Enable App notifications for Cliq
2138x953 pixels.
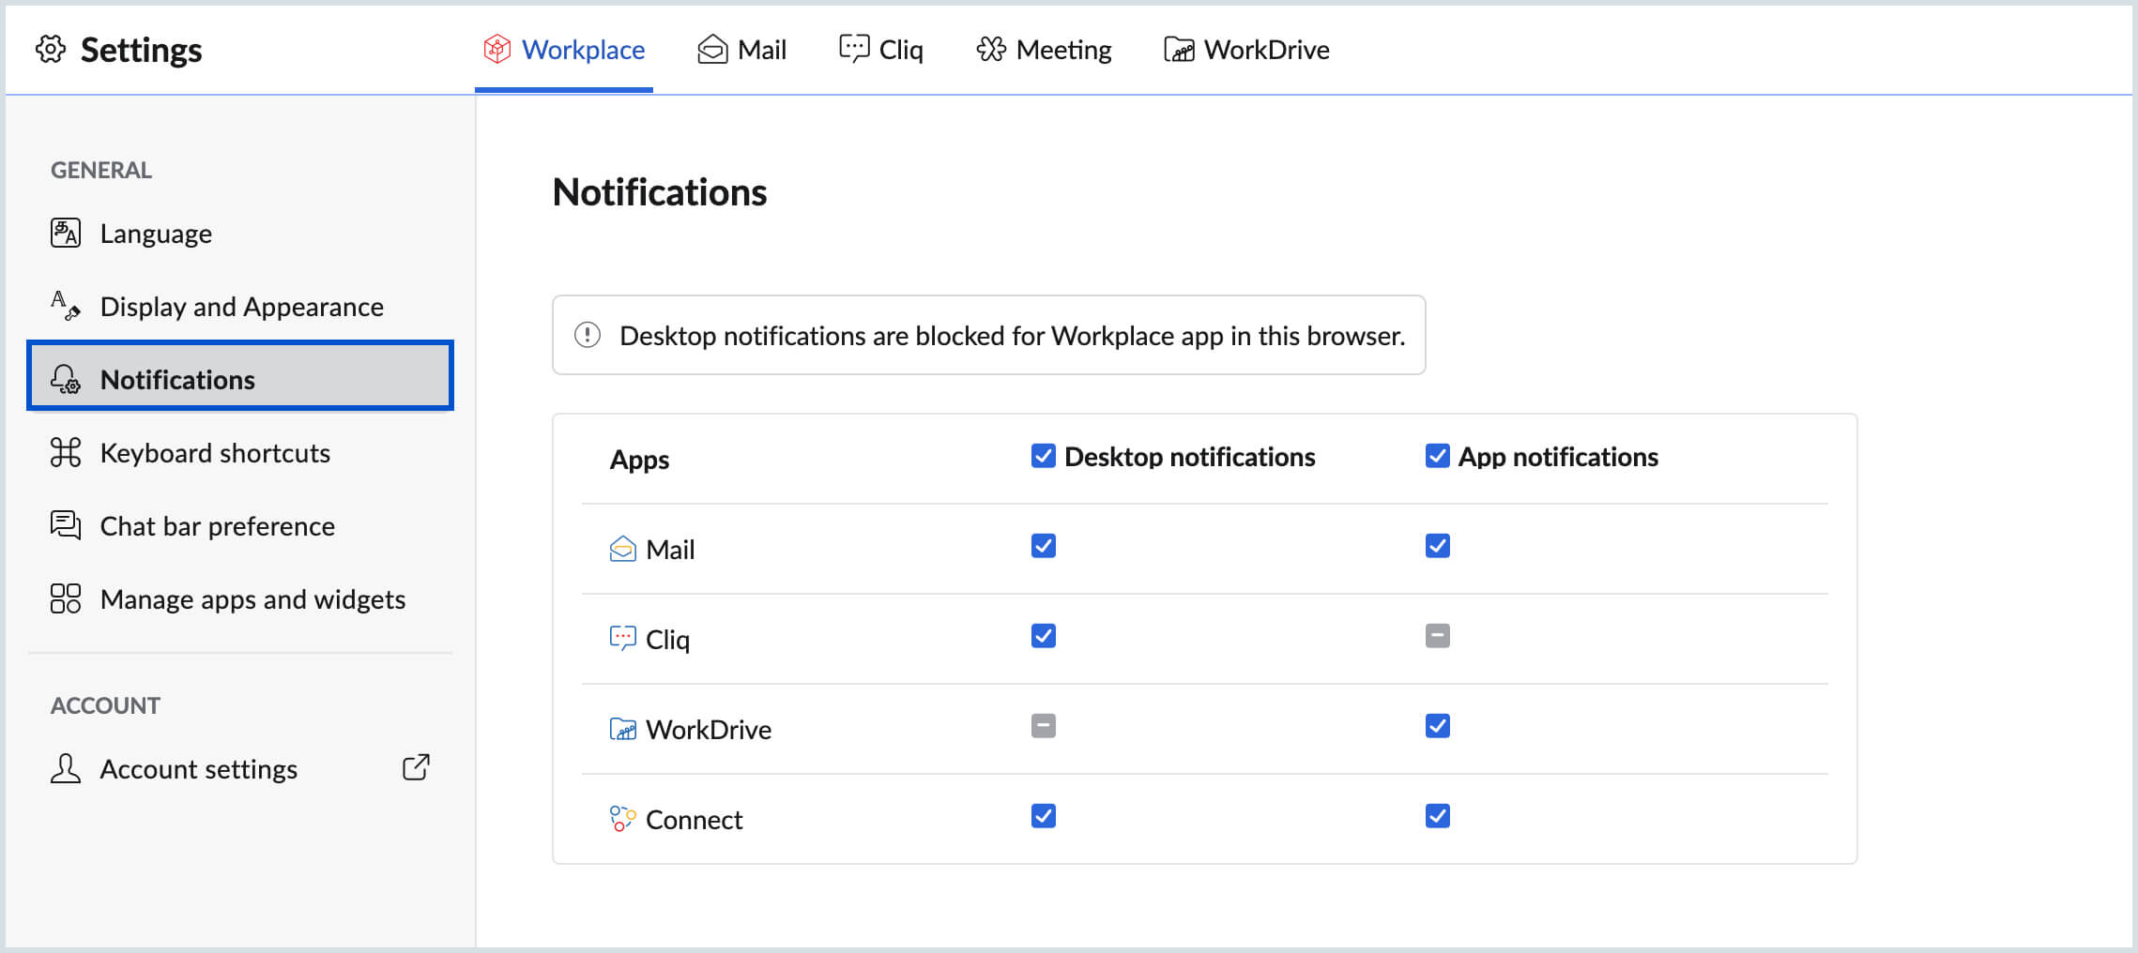1437,635
